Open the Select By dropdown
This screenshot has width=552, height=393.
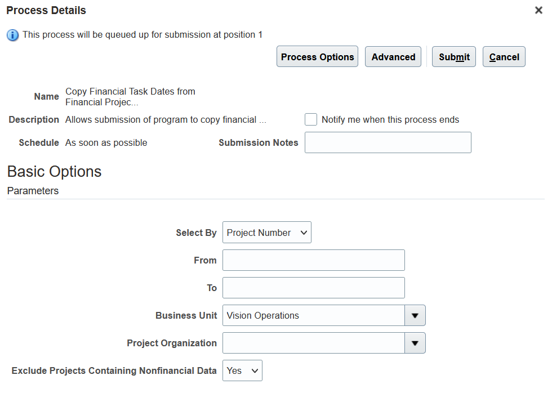tap(267, 232)
